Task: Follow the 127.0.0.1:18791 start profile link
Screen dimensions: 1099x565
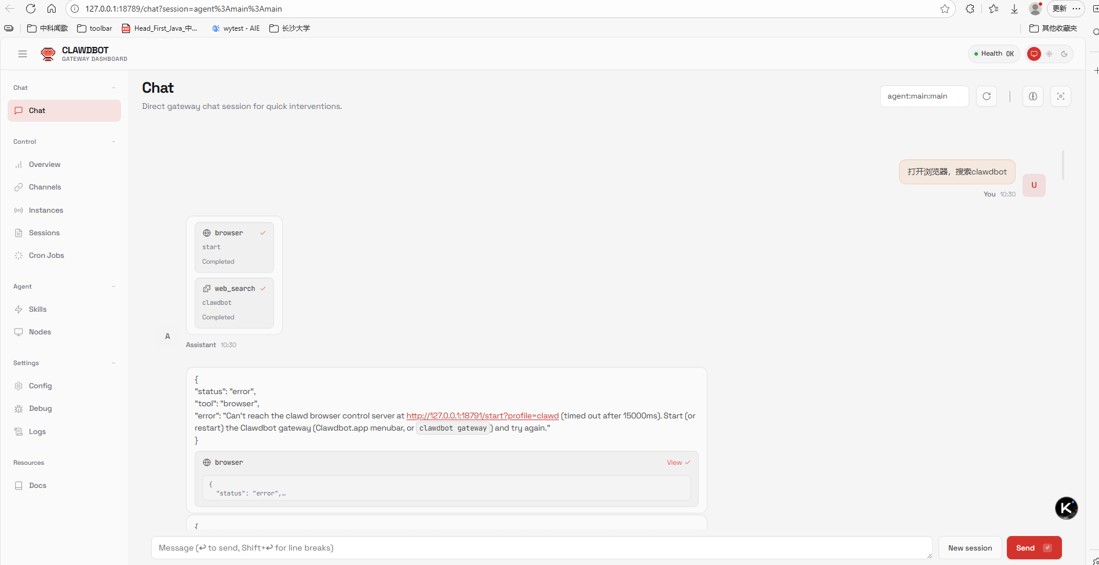Action: click(x=483, y=416)
